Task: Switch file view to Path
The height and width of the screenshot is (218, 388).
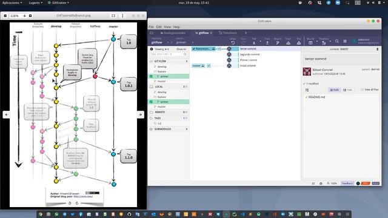Action: (335, 90)
